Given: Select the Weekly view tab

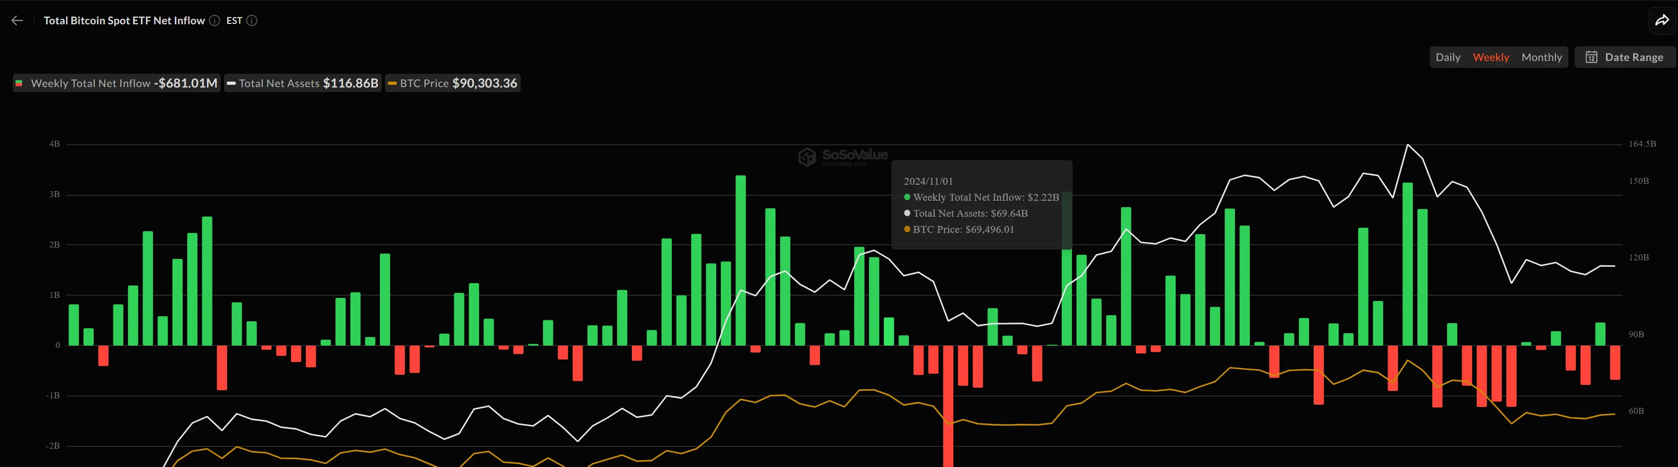Looking at the screenshot, I should click(1490, 57).
